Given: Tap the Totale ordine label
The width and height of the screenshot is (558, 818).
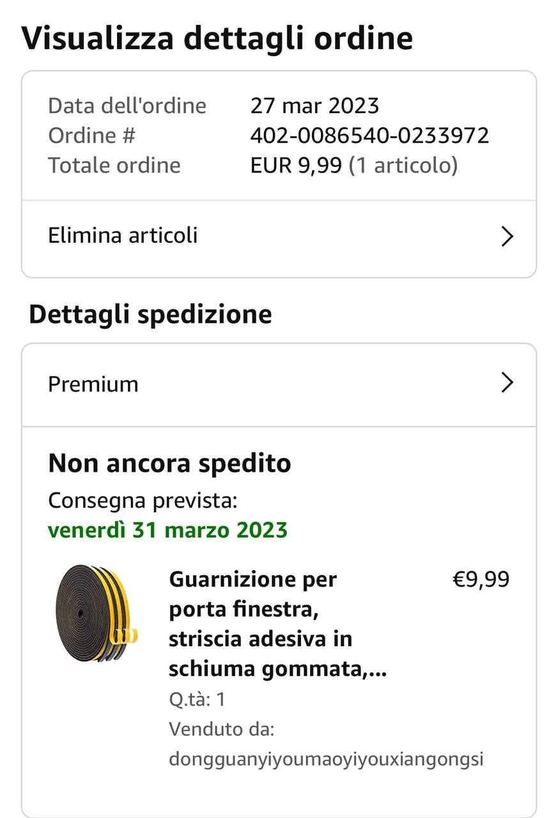Looking at the screenshot, I should click(114, 166).
